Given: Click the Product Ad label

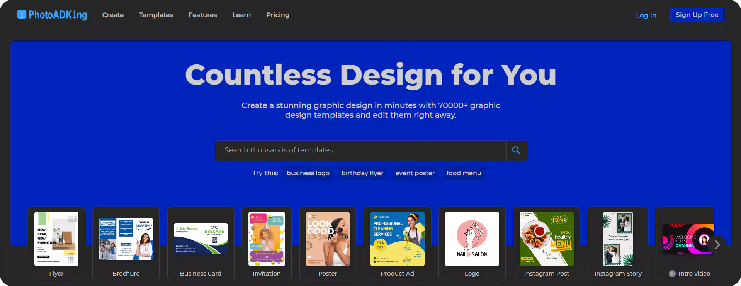Looking at the screenshot, I should [x=398, y=274].
